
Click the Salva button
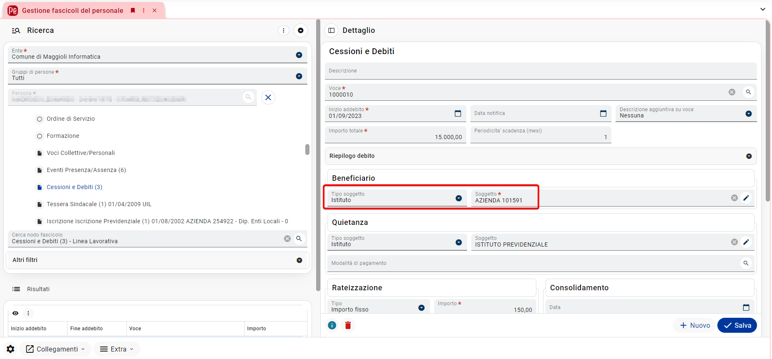click(737, 325)
